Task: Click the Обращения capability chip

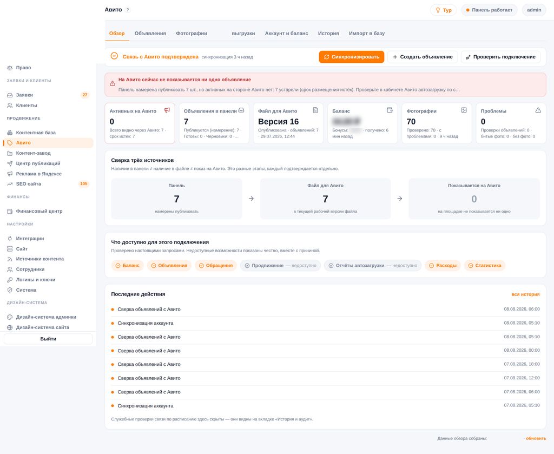Action: click(215, 266)
